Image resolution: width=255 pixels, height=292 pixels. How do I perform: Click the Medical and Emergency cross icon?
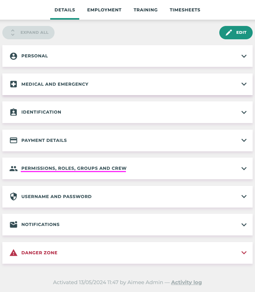(14, 84)
